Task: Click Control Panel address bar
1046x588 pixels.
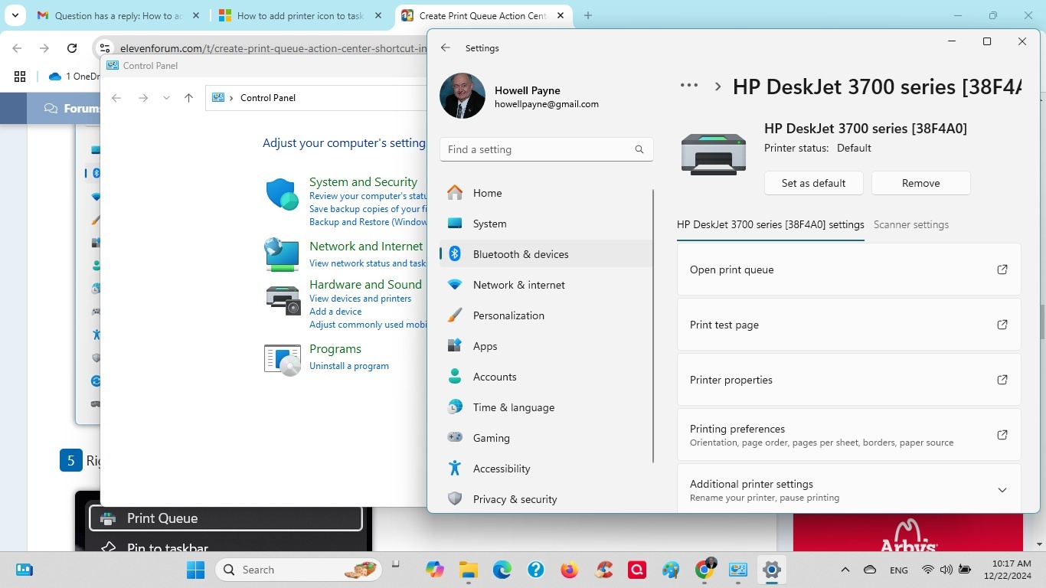Action: pyautogui.click(x=316, y=98)
